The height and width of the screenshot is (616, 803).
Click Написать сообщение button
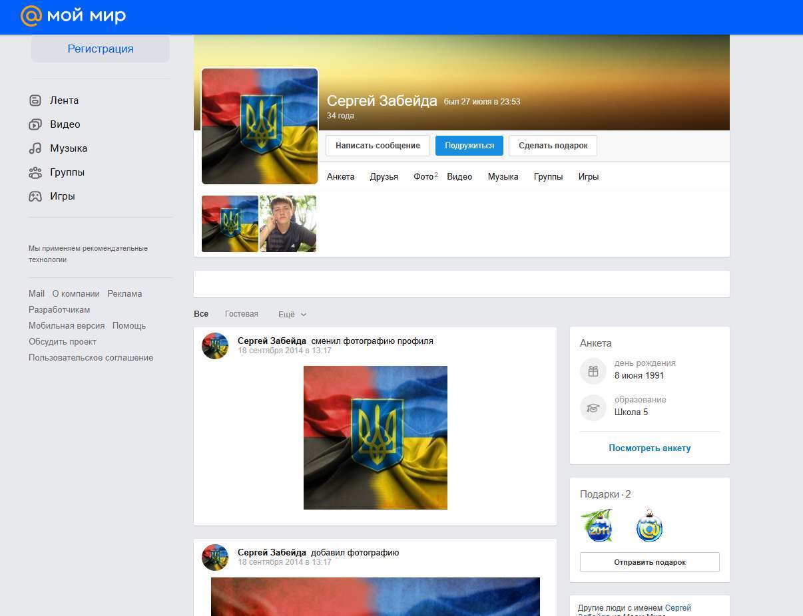(378, 146)
